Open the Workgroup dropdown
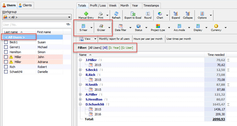Image resolution: width=237 pixels, height=126 pixels. [36, 17]
